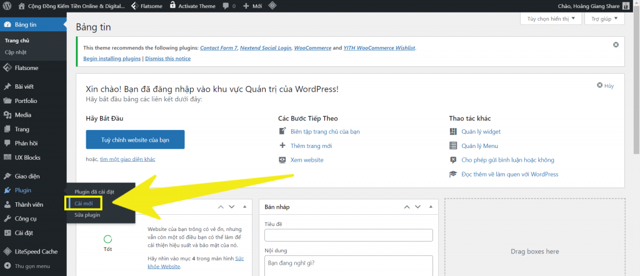
Task: Dismiss welcome panel with Hủy
Action: 605,86
